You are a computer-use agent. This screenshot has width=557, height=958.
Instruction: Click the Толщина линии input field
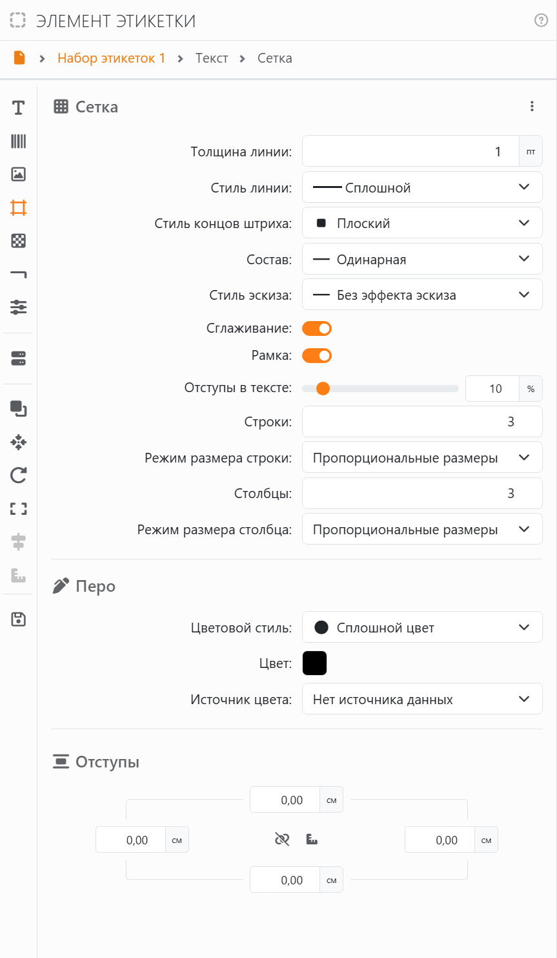pyautogui.click(x=410, y=152)
